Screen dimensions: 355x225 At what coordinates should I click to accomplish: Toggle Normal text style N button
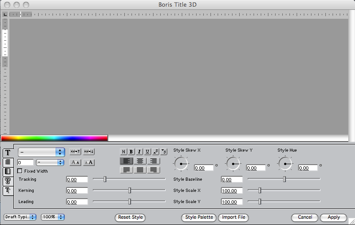coord(123,152)
